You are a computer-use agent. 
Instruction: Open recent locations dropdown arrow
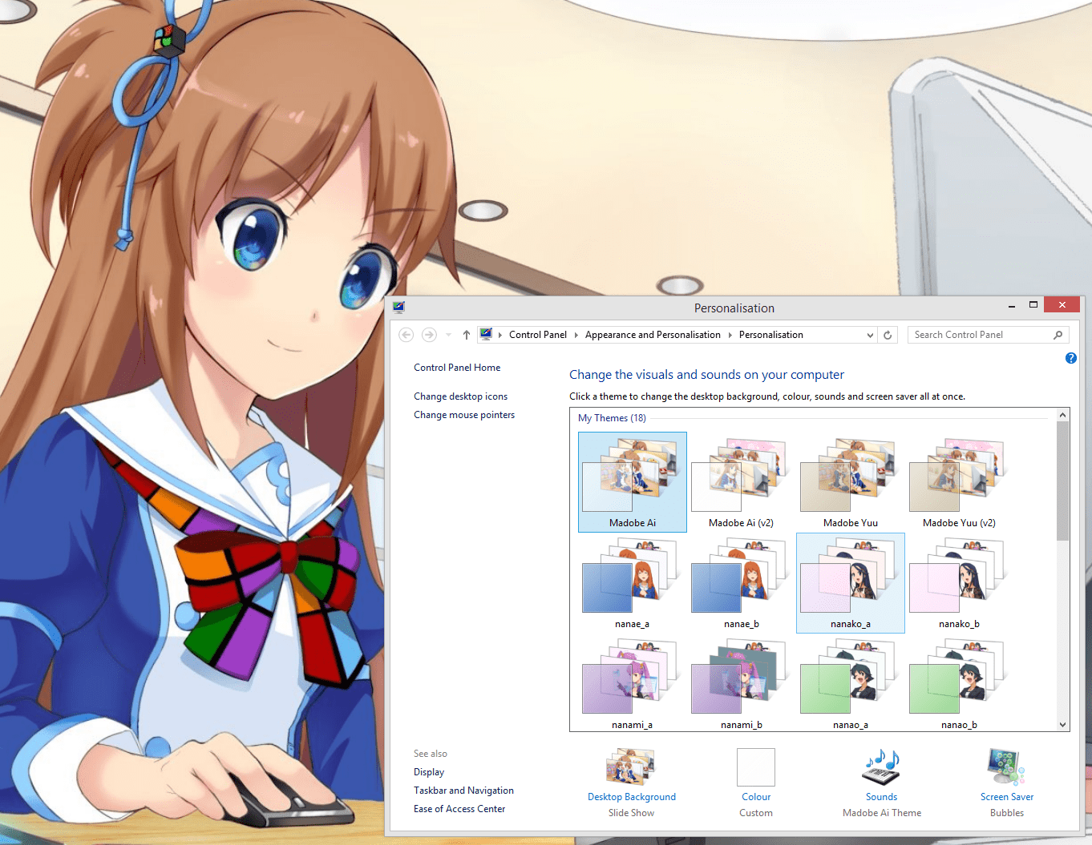(448, 335)
